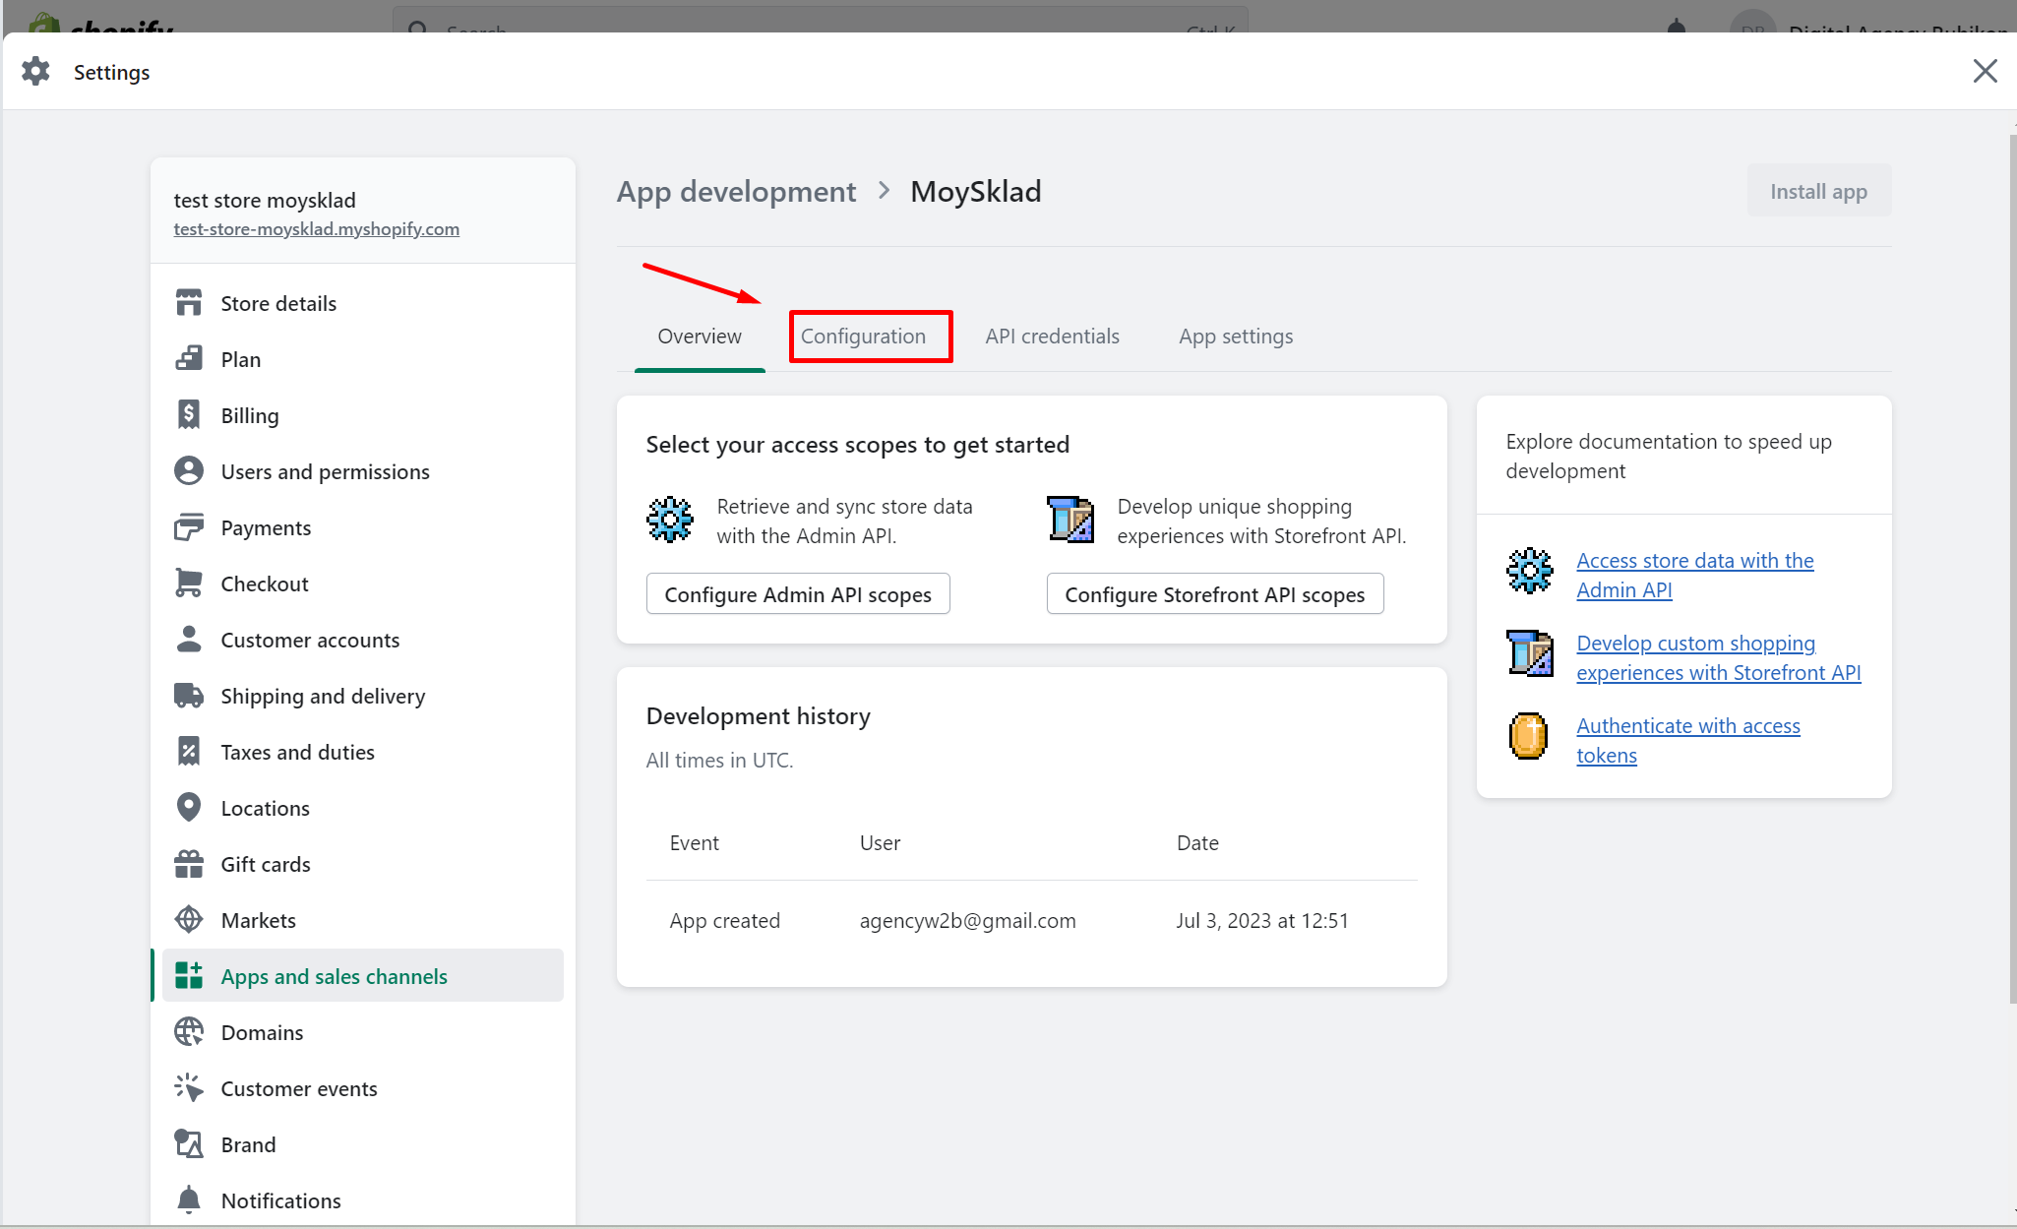Click the Jul 3, 2023 at 12:51 date
The image size is (2017, 1229).
tap(1262, 921)
